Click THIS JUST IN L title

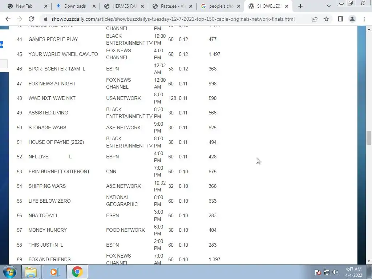[x=46, y=245]
